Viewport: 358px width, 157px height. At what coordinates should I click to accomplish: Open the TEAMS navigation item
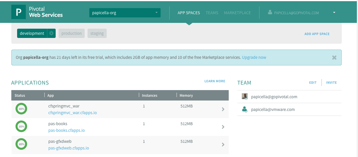click(212, 13)
